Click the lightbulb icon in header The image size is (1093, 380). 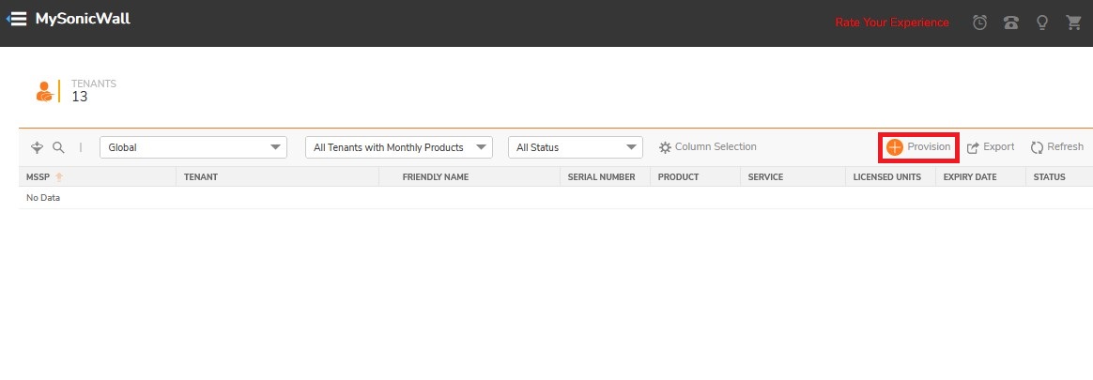coord(1041,23)
